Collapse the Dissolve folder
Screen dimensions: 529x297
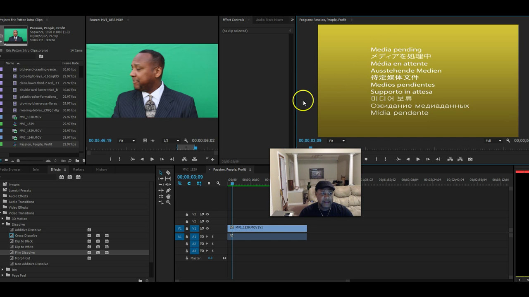tap(3, 224)
